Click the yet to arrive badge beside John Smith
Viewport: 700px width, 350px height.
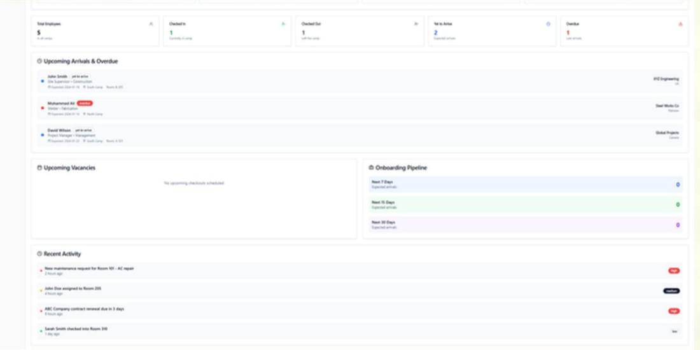[x=80, y=76]
